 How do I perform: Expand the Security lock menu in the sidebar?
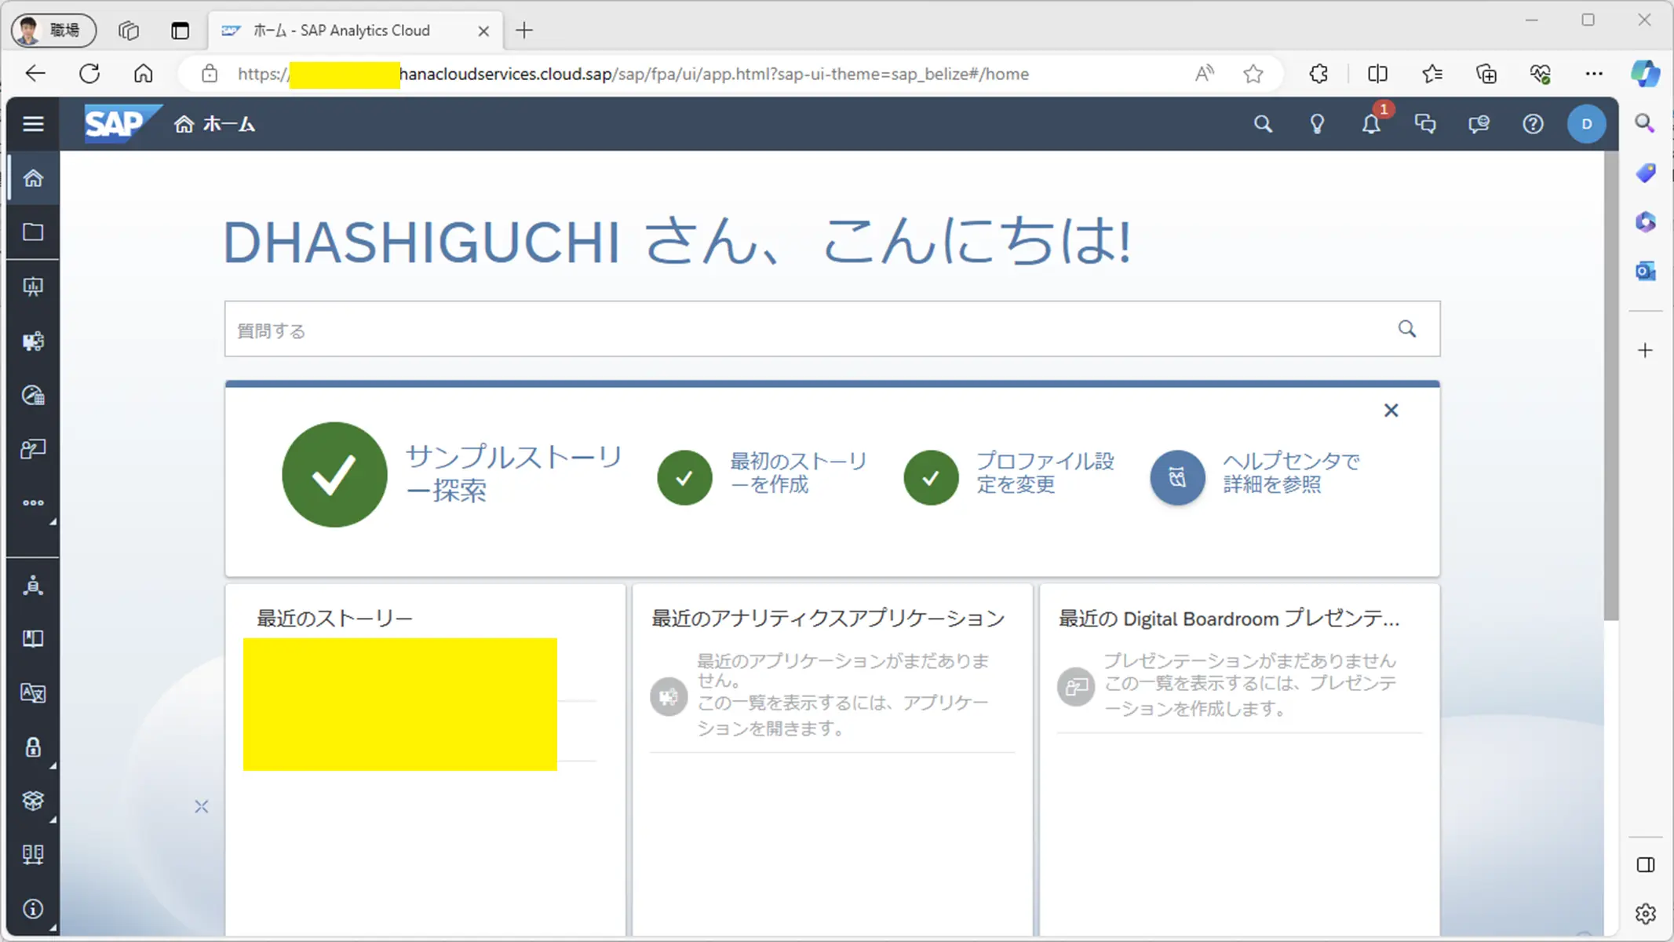click(x=33, y=747)
